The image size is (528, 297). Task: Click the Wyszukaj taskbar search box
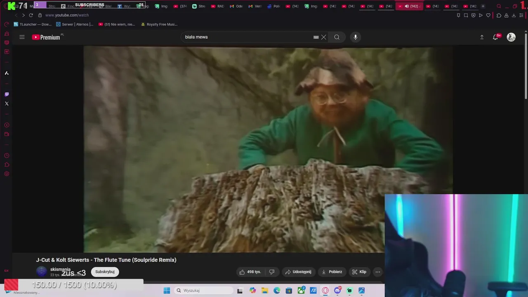(204, 290)
